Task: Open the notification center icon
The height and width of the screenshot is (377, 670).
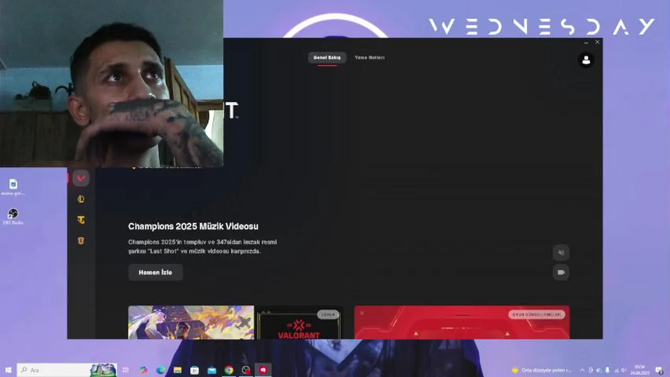Action: (x=660, y=370)
